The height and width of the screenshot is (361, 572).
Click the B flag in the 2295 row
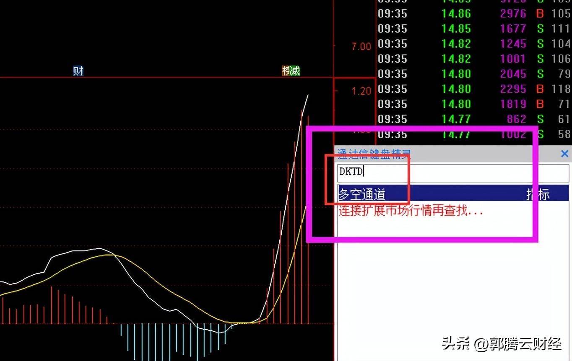click(x=540, y=89)
